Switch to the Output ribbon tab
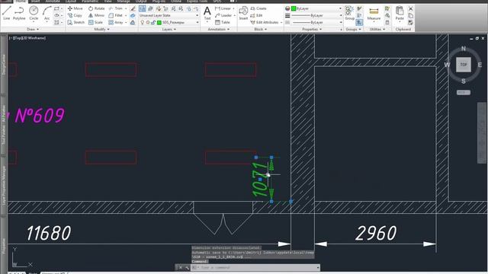Screen dimensions: 488x274 pos(140,2)
